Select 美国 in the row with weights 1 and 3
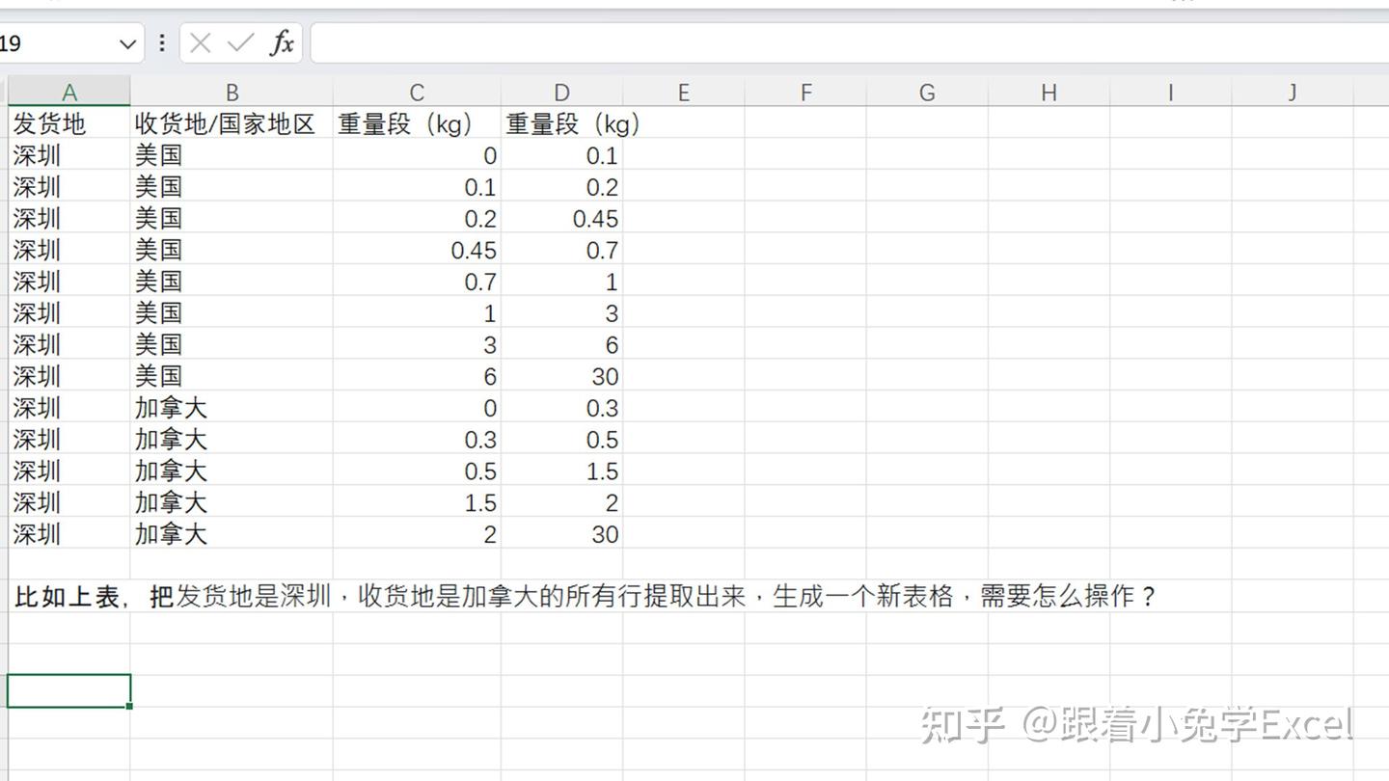 click(x=231, y=312)
